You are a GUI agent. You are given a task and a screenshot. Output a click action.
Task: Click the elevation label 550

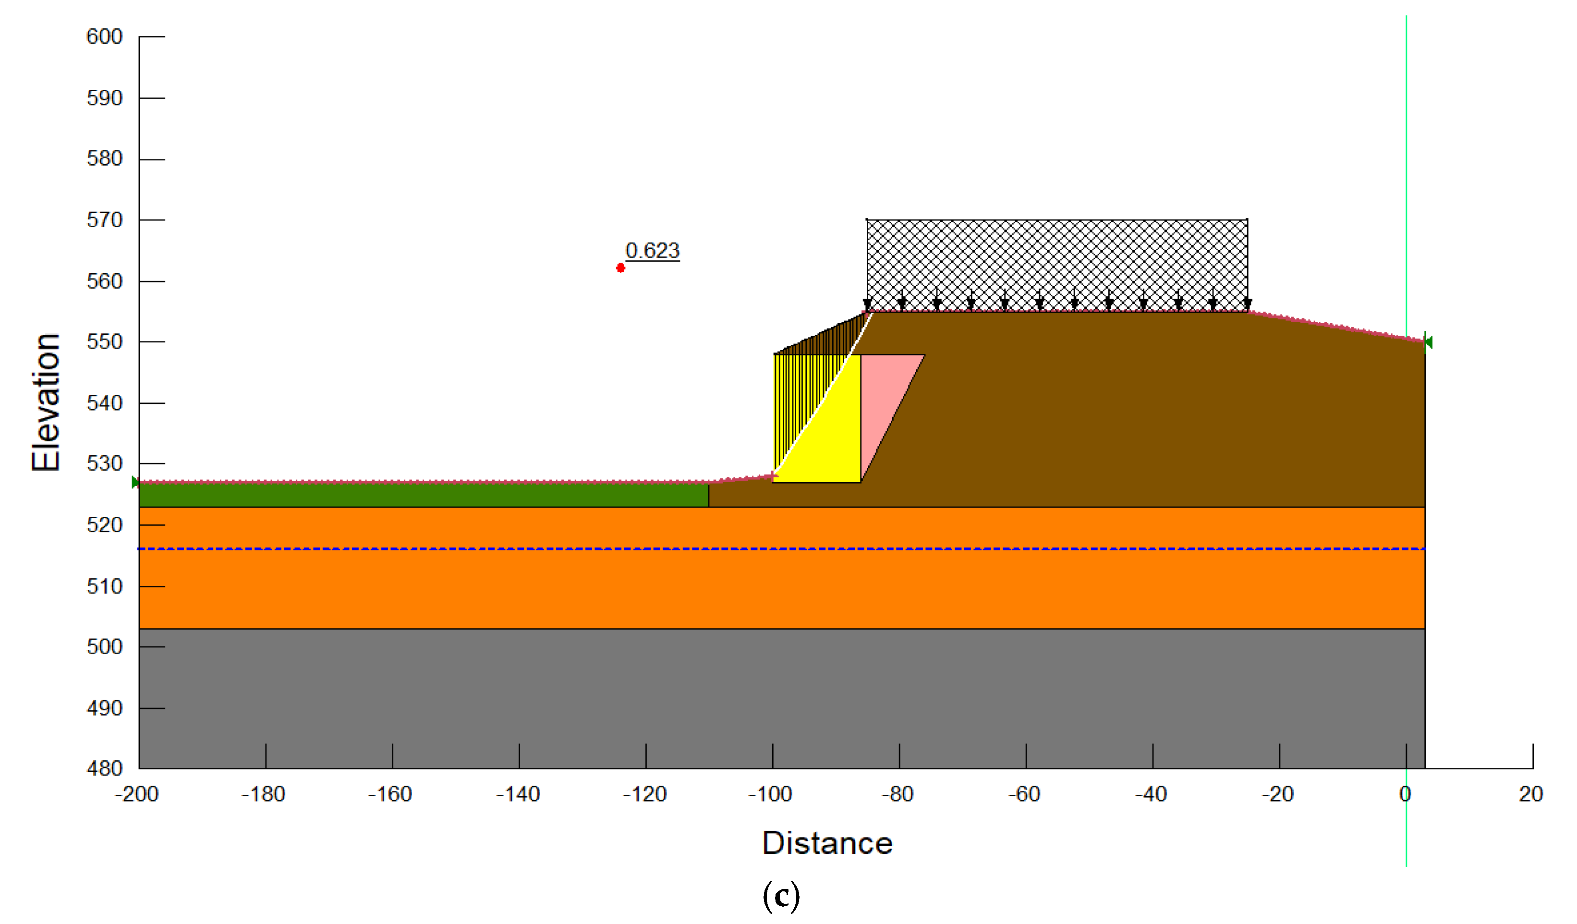pyautogui.click(x=105, y=341)
